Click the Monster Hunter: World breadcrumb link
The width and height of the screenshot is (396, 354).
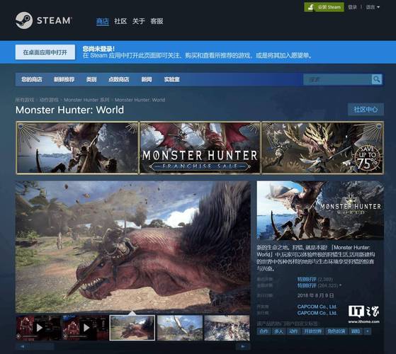140,100
